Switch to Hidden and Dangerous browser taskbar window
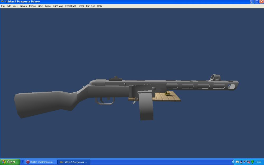The image size is (264, 165). [x=41, y=162]
